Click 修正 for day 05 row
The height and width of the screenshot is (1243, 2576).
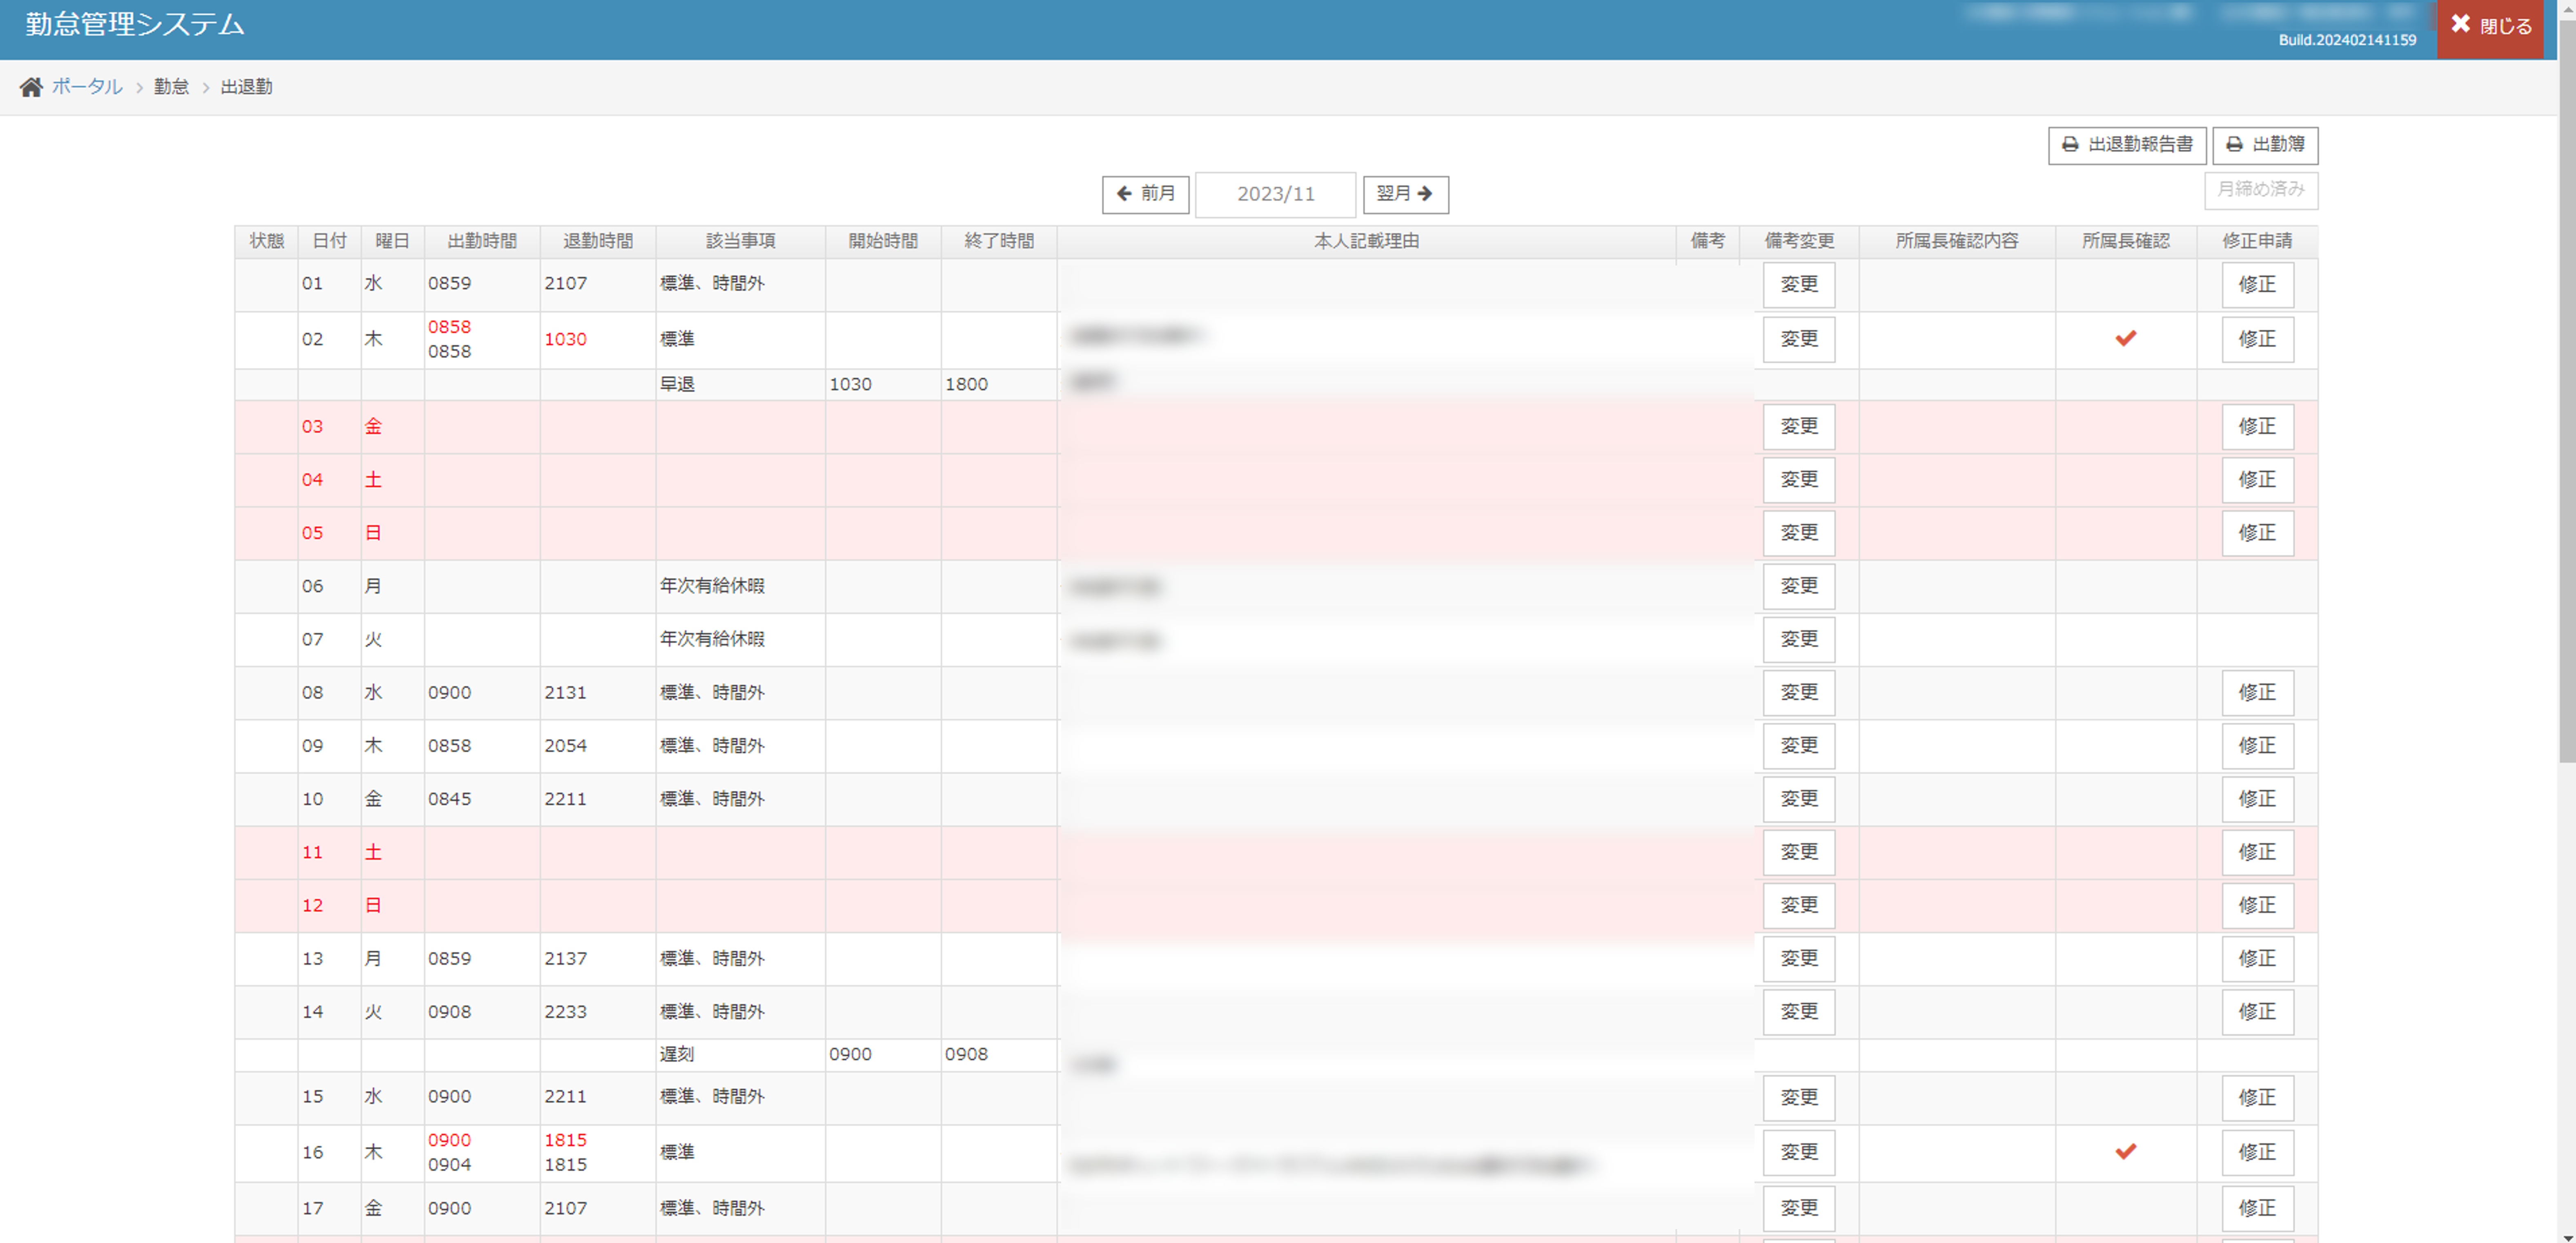(2257, 533)
